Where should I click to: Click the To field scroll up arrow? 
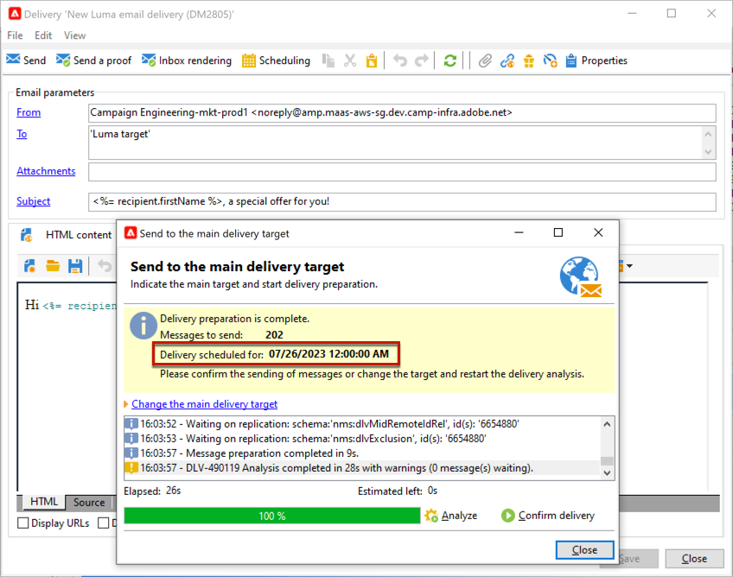tap(708, 134)
